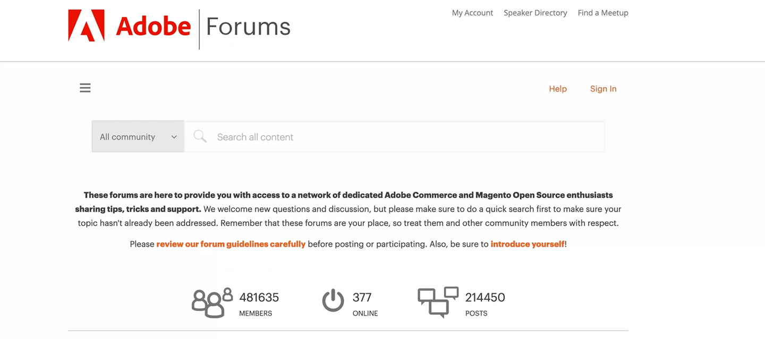Viewport: 765px width, 339px height.
Task: Follow the introduce yourself link
Action: 528,244
